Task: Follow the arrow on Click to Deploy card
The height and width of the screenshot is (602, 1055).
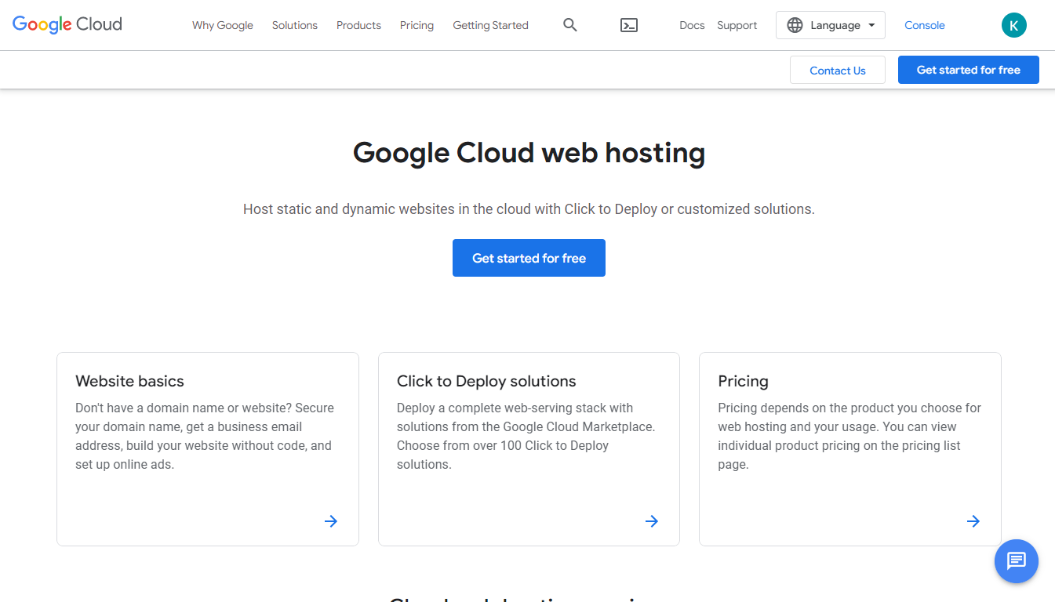Action: [x=652, y=521]
